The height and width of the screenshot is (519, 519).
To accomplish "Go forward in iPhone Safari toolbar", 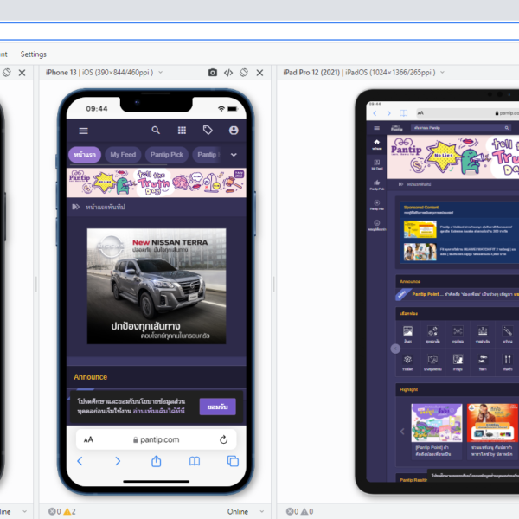I will (118, 461).
